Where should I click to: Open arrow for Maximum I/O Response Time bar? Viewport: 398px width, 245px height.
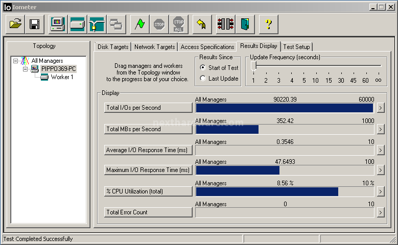(x=380, y=170)
